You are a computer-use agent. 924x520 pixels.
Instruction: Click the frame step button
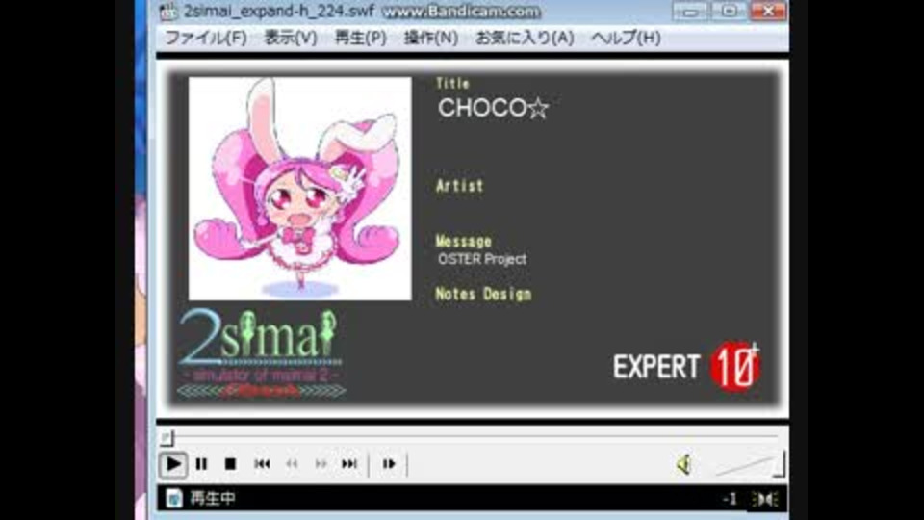click(389, 464)
